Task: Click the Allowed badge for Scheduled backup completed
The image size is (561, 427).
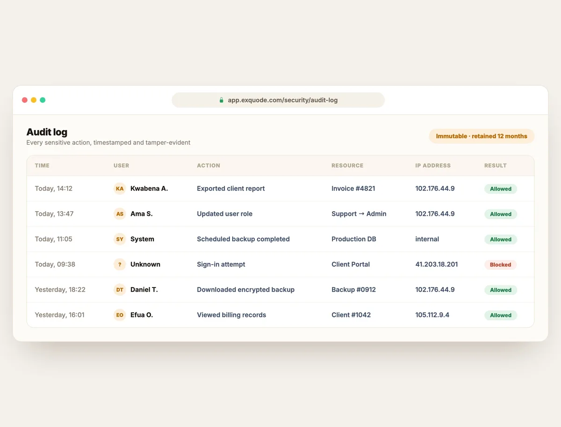Action: coord(501,240)
